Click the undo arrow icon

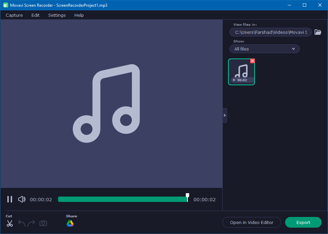[x=22, y=223]
